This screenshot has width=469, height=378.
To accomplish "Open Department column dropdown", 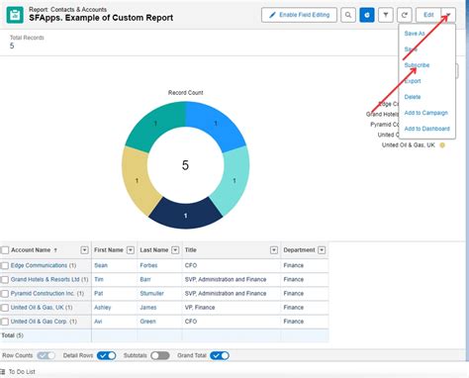I will click(322, 250).
